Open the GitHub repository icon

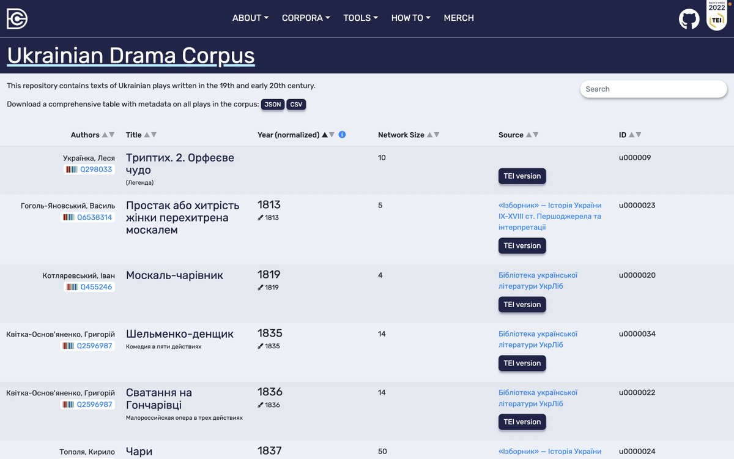(689, 18)
